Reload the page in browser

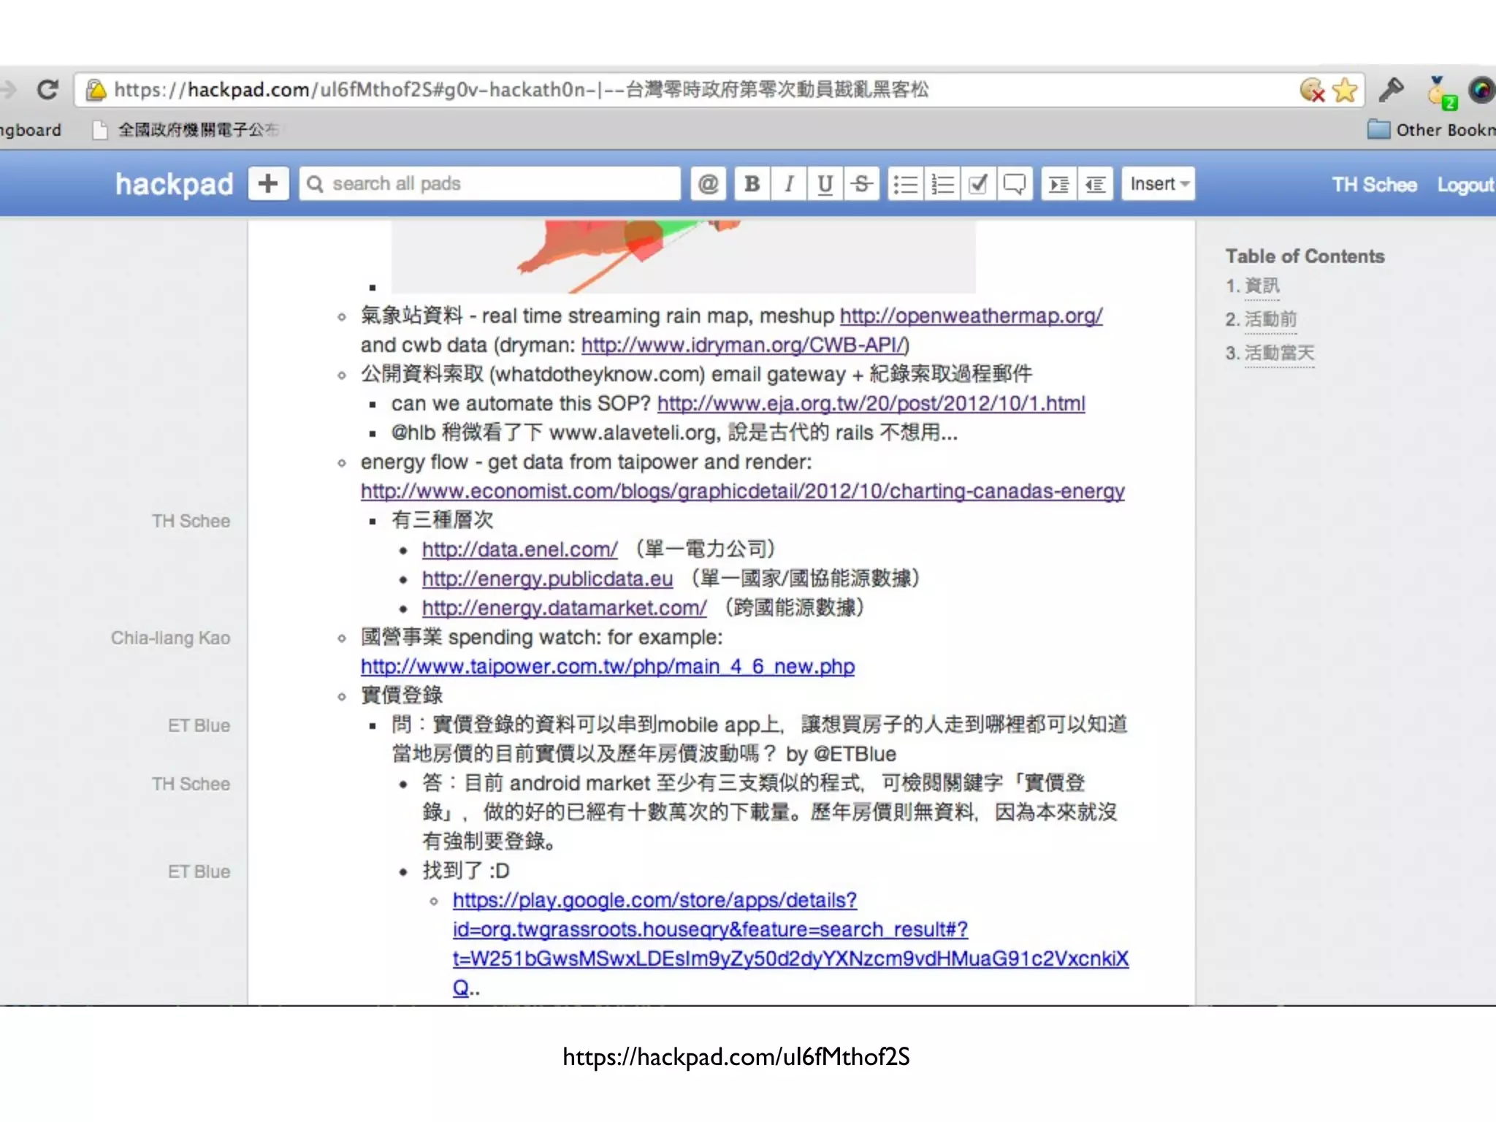click(48, 90)
